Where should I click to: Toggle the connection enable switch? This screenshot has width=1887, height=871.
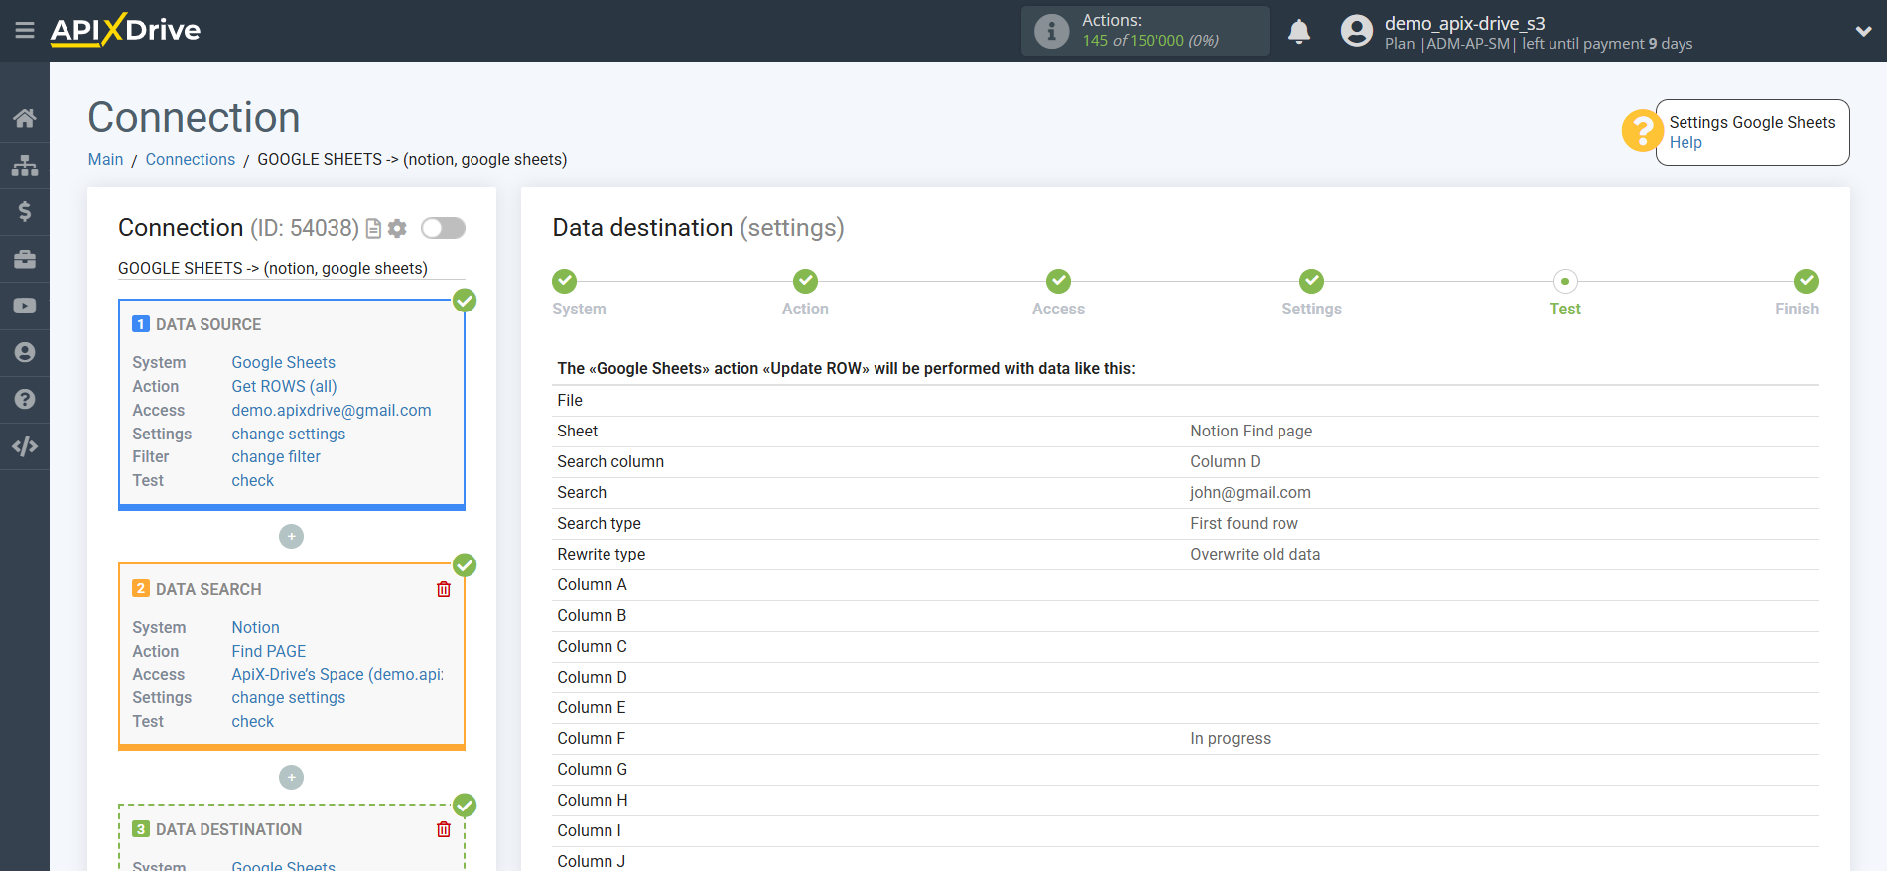[443, 228]
